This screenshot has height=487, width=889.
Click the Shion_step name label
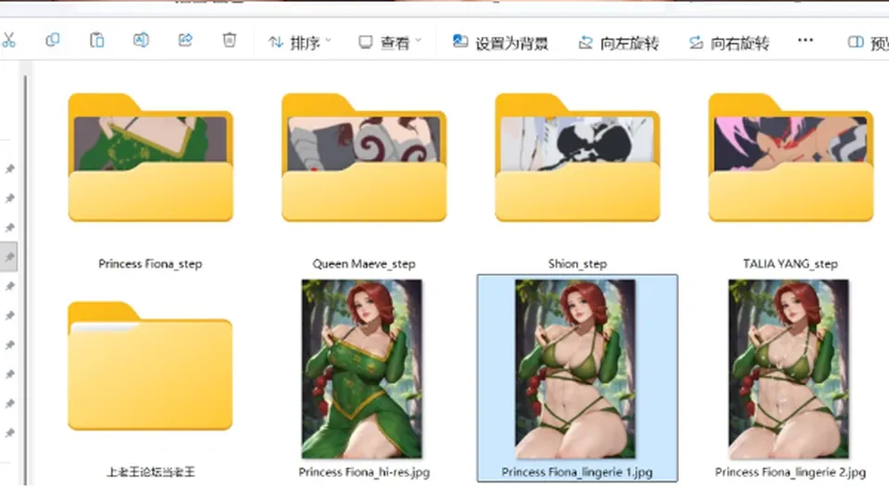577,264
